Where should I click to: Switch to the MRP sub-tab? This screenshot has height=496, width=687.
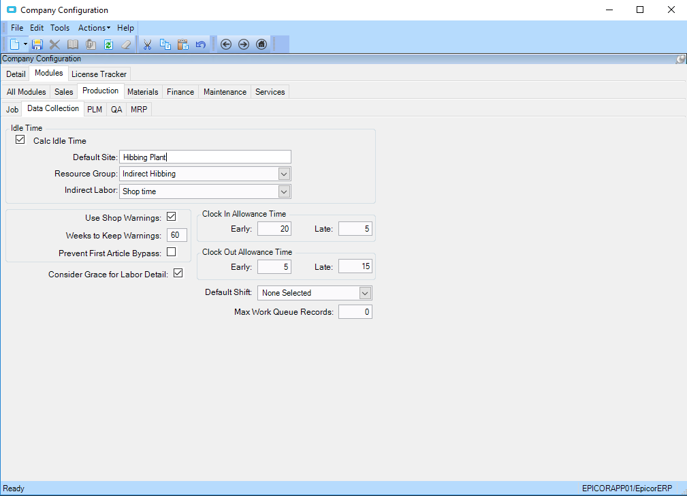click(x=139, y=109)
